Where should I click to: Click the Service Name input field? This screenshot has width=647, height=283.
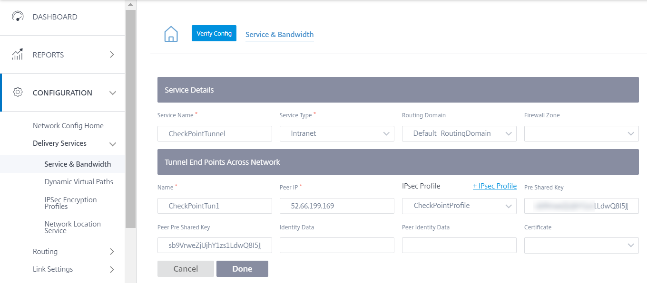[x=215, y=133]
